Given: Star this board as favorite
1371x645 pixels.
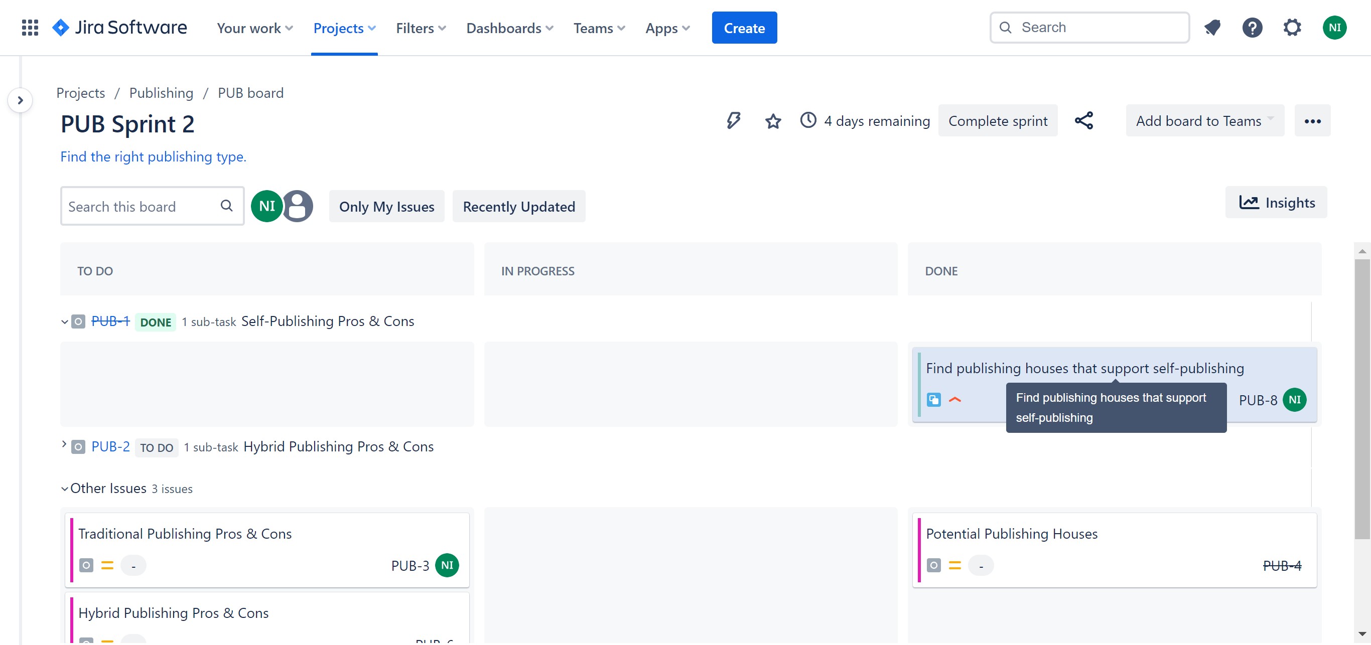Looking at the screenshot, I should point(773,121).
